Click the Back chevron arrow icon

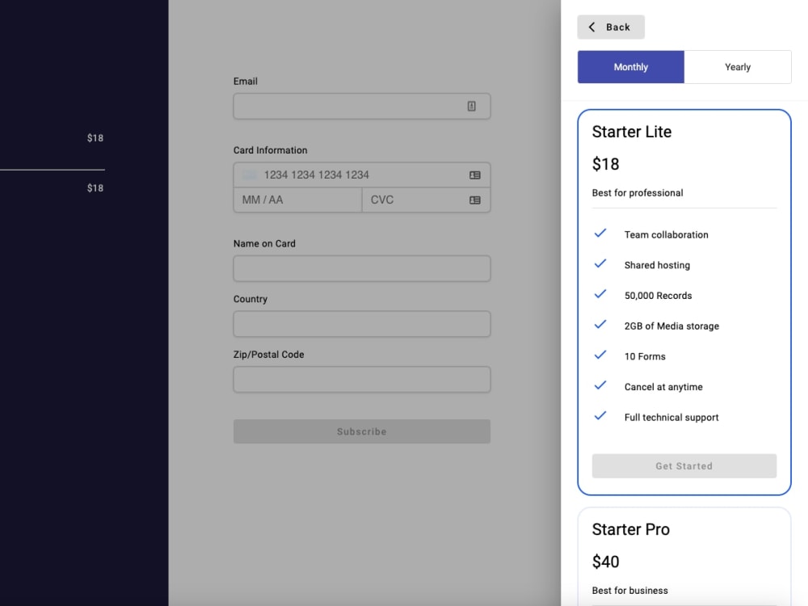click(591, 27)
